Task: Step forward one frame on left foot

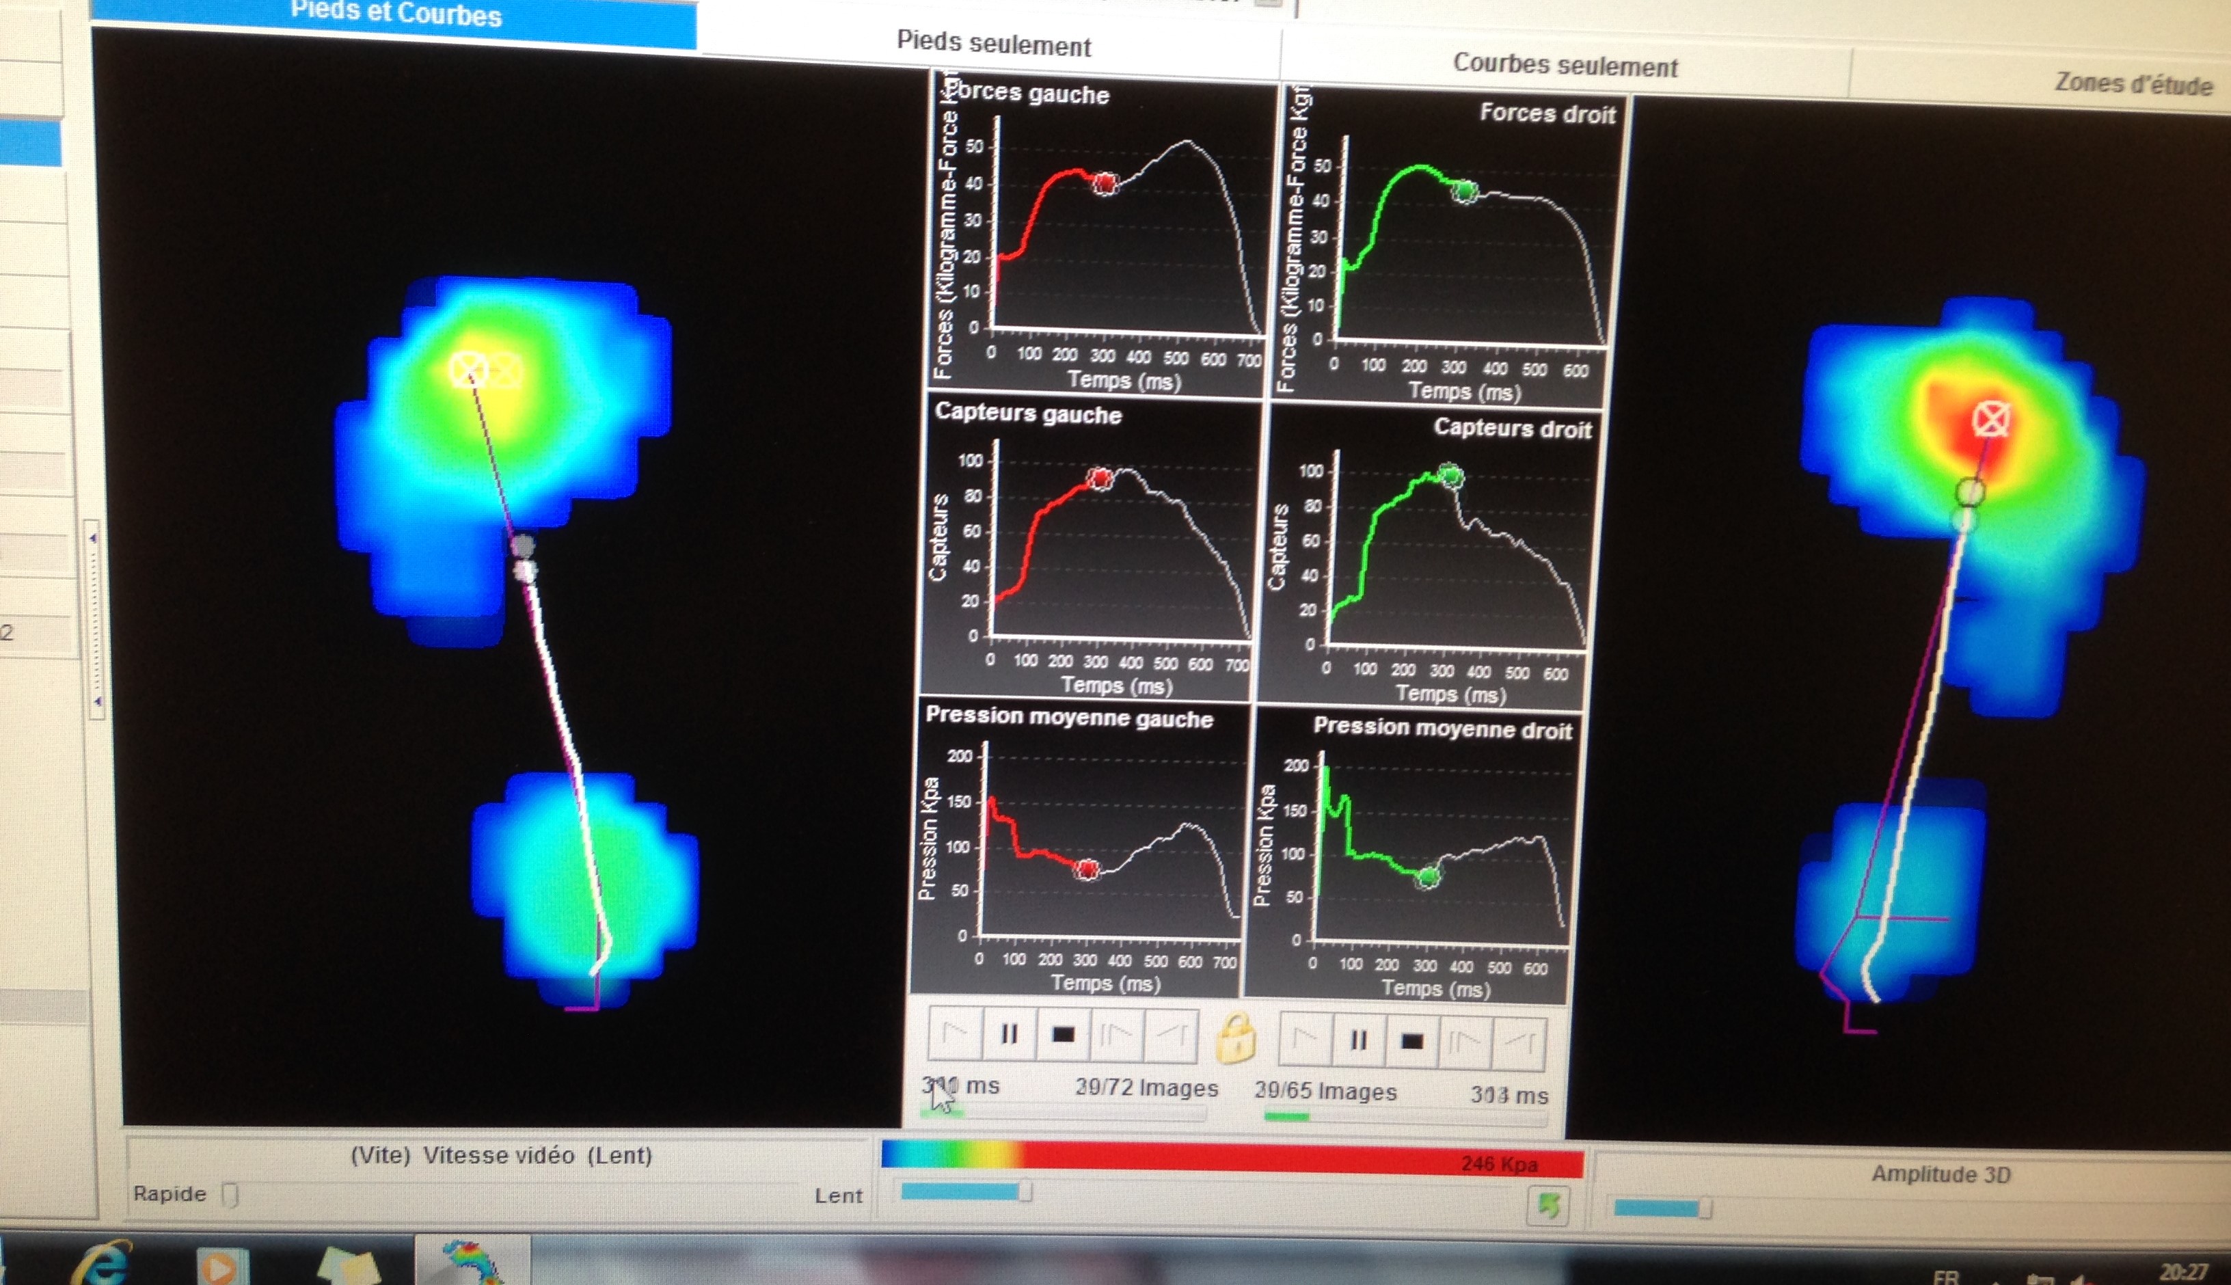Action: [1116, 1036]
